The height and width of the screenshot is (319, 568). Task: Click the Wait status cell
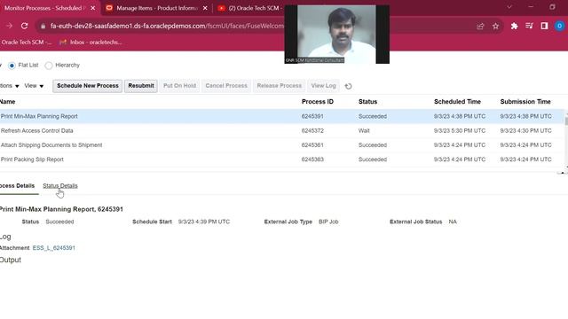click(364, 131)
